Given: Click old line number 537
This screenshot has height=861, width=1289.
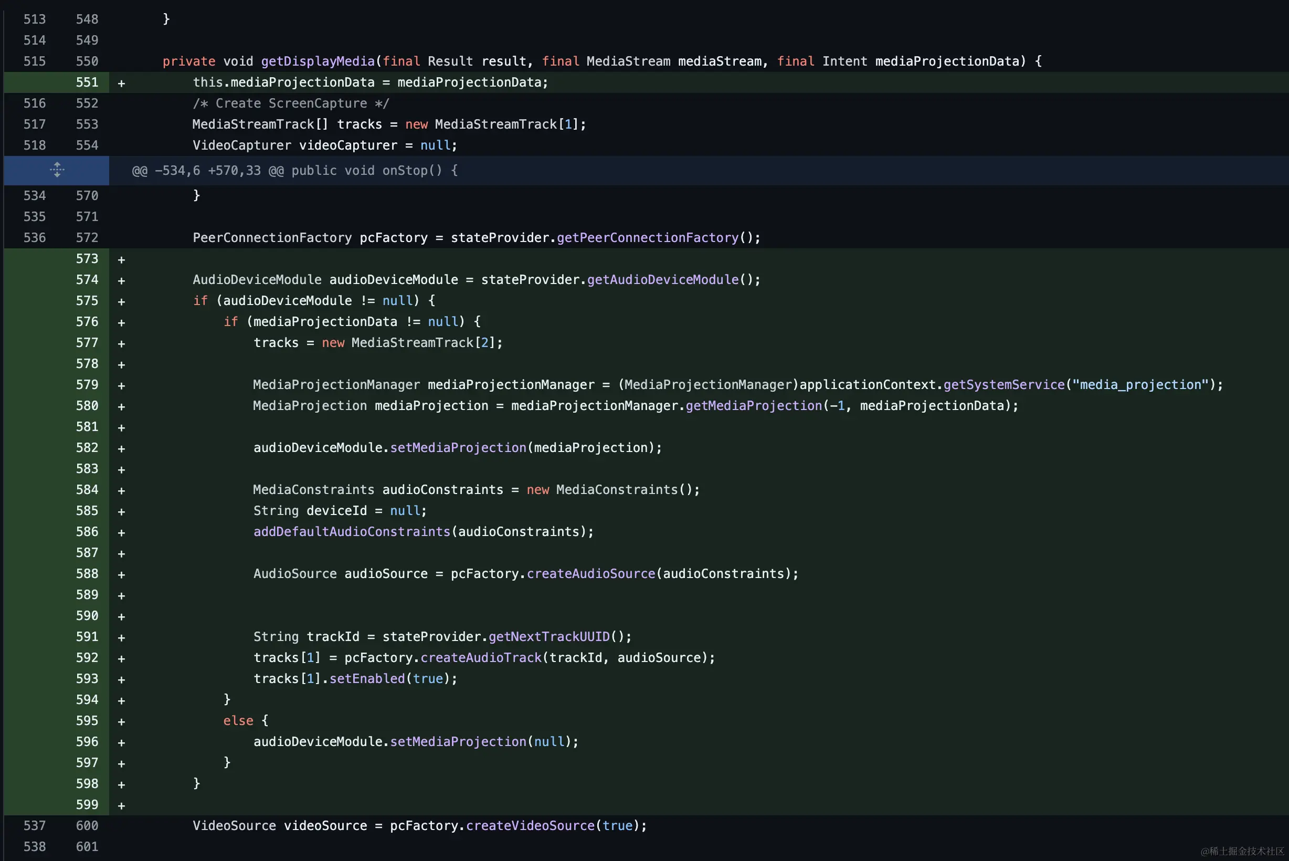Looking at the screenshot, I should pos(34,825).
